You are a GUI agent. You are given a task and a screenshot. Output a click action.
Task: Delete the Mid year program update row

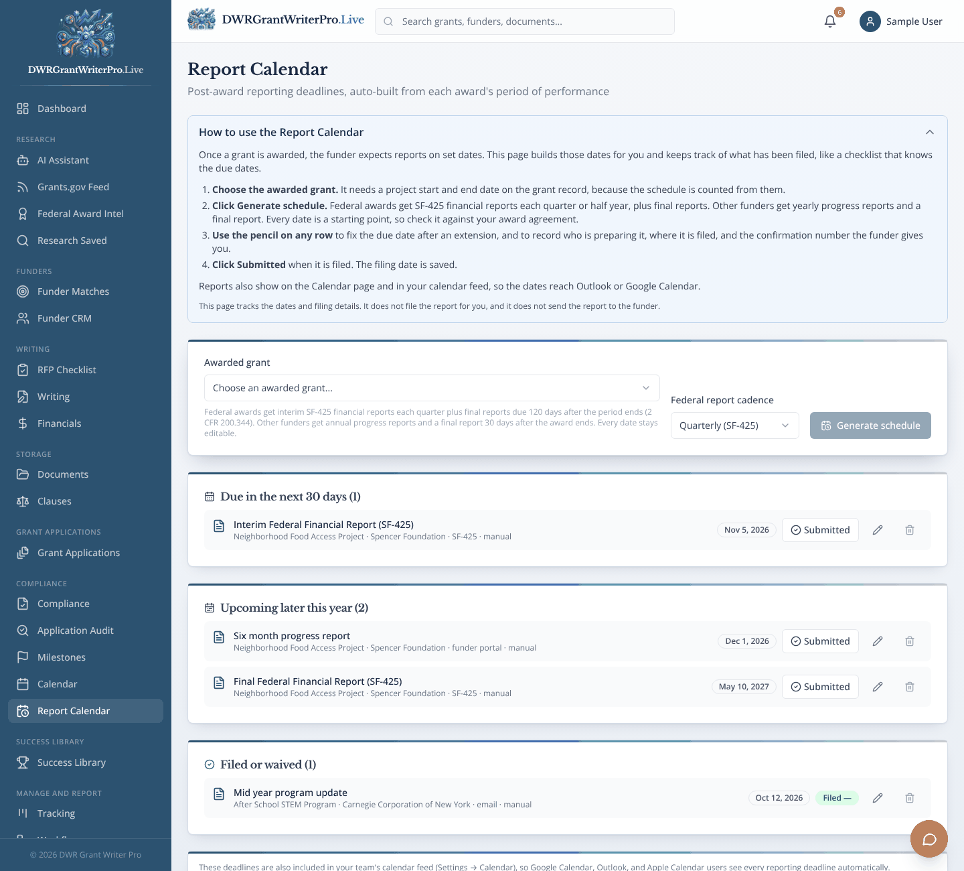(910, 798)
